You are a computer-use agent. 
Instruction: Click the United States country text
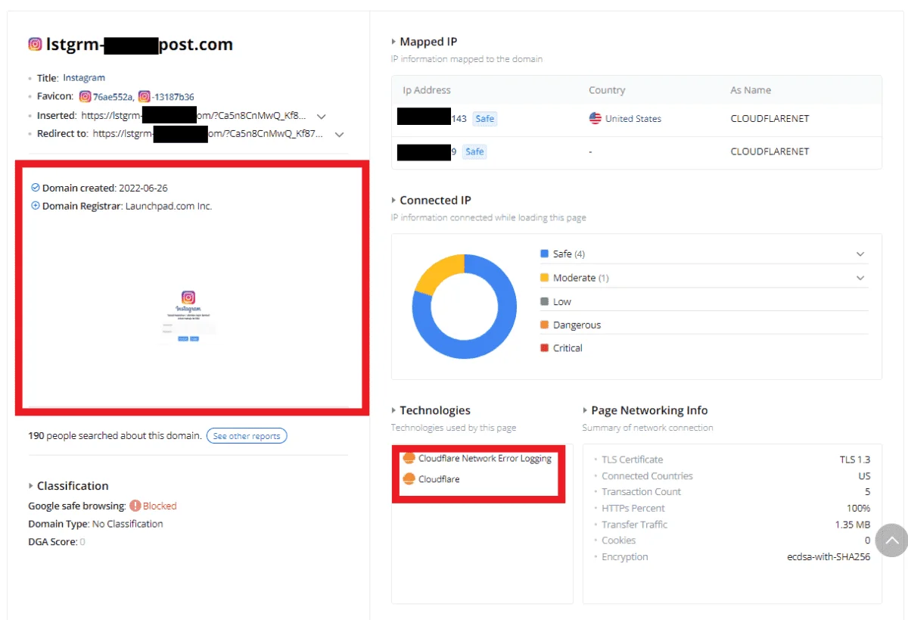click(x=633, y=119)
